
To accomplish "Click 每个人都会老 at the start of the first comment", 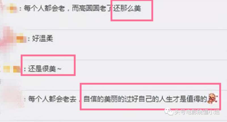I will click(44, 8).
